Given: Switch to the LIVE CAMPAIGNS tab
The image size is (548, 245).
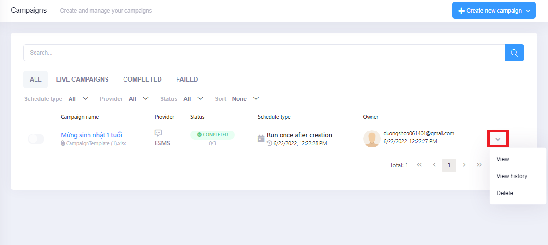Looking at the screenshot, I should (82, 79).
